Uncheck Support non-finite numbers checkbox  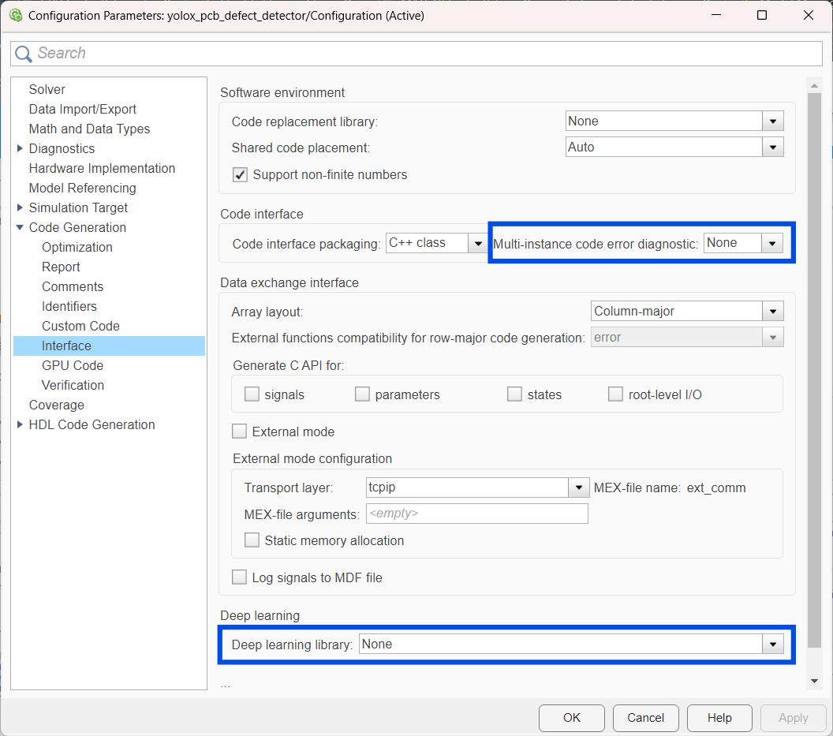coord(241,175)
